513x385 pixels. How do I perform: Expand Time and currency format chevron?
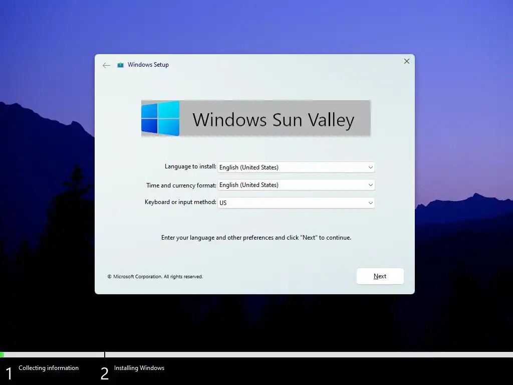click(370, 185)
